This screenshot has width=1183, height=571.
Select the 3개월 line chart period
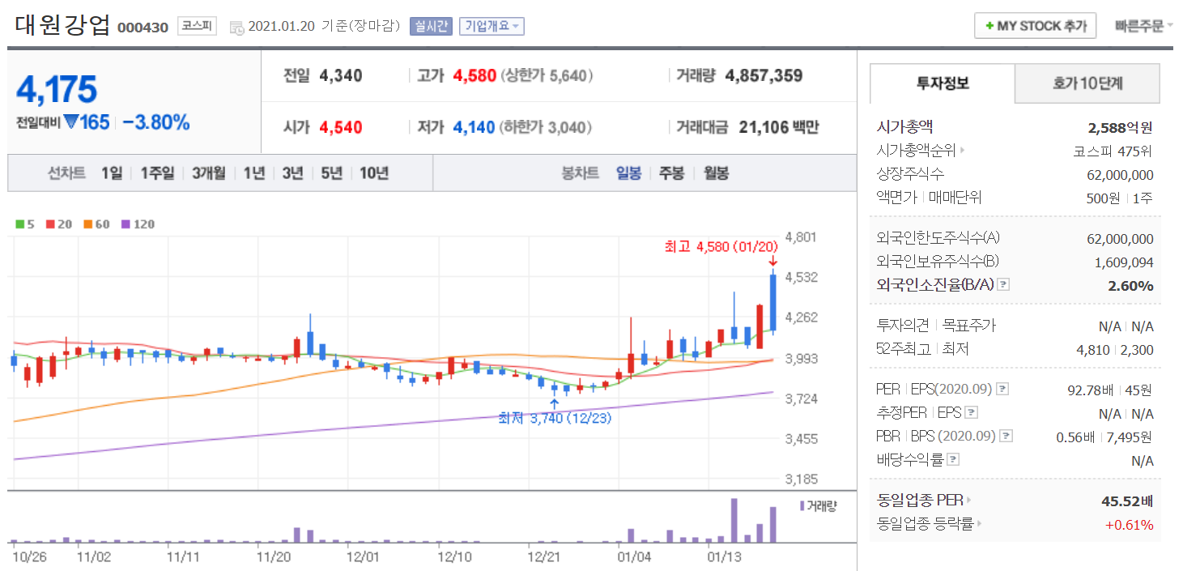(209, 173)
